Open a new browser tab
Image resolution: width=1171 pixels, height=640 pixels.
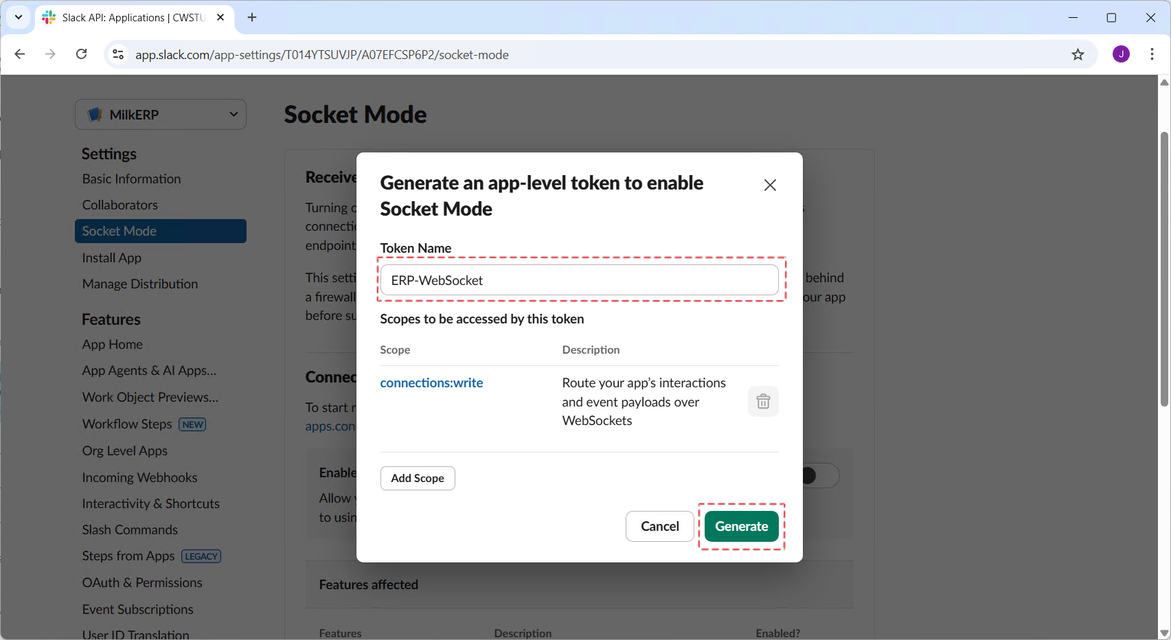pos(252,17)
